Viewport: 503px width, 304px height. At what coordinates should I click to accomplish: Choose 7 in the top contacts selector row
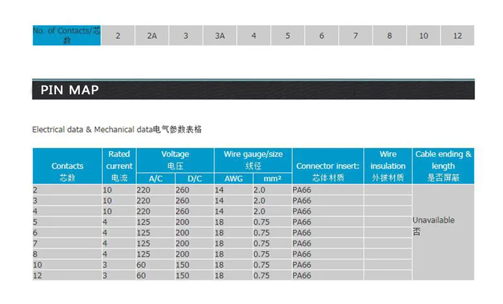click(x=355, y=36)
